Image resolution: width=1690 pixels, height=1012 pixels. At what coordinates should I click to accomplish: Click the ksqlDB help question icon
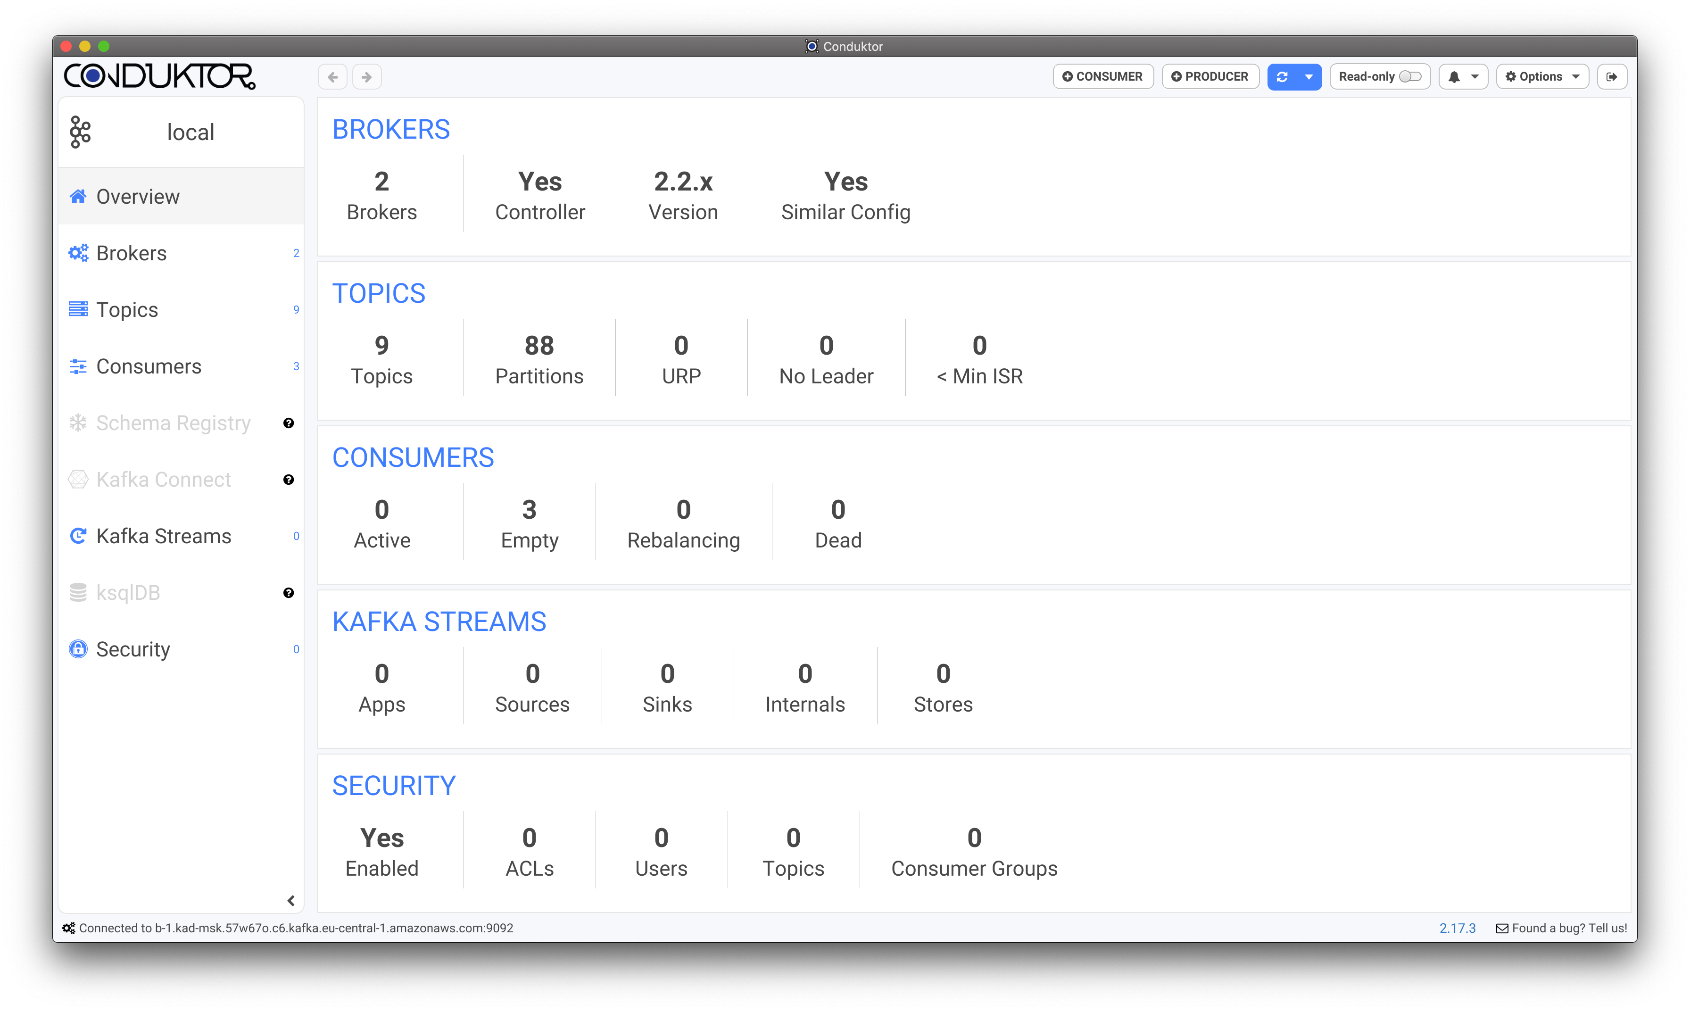tap(289, 593)
